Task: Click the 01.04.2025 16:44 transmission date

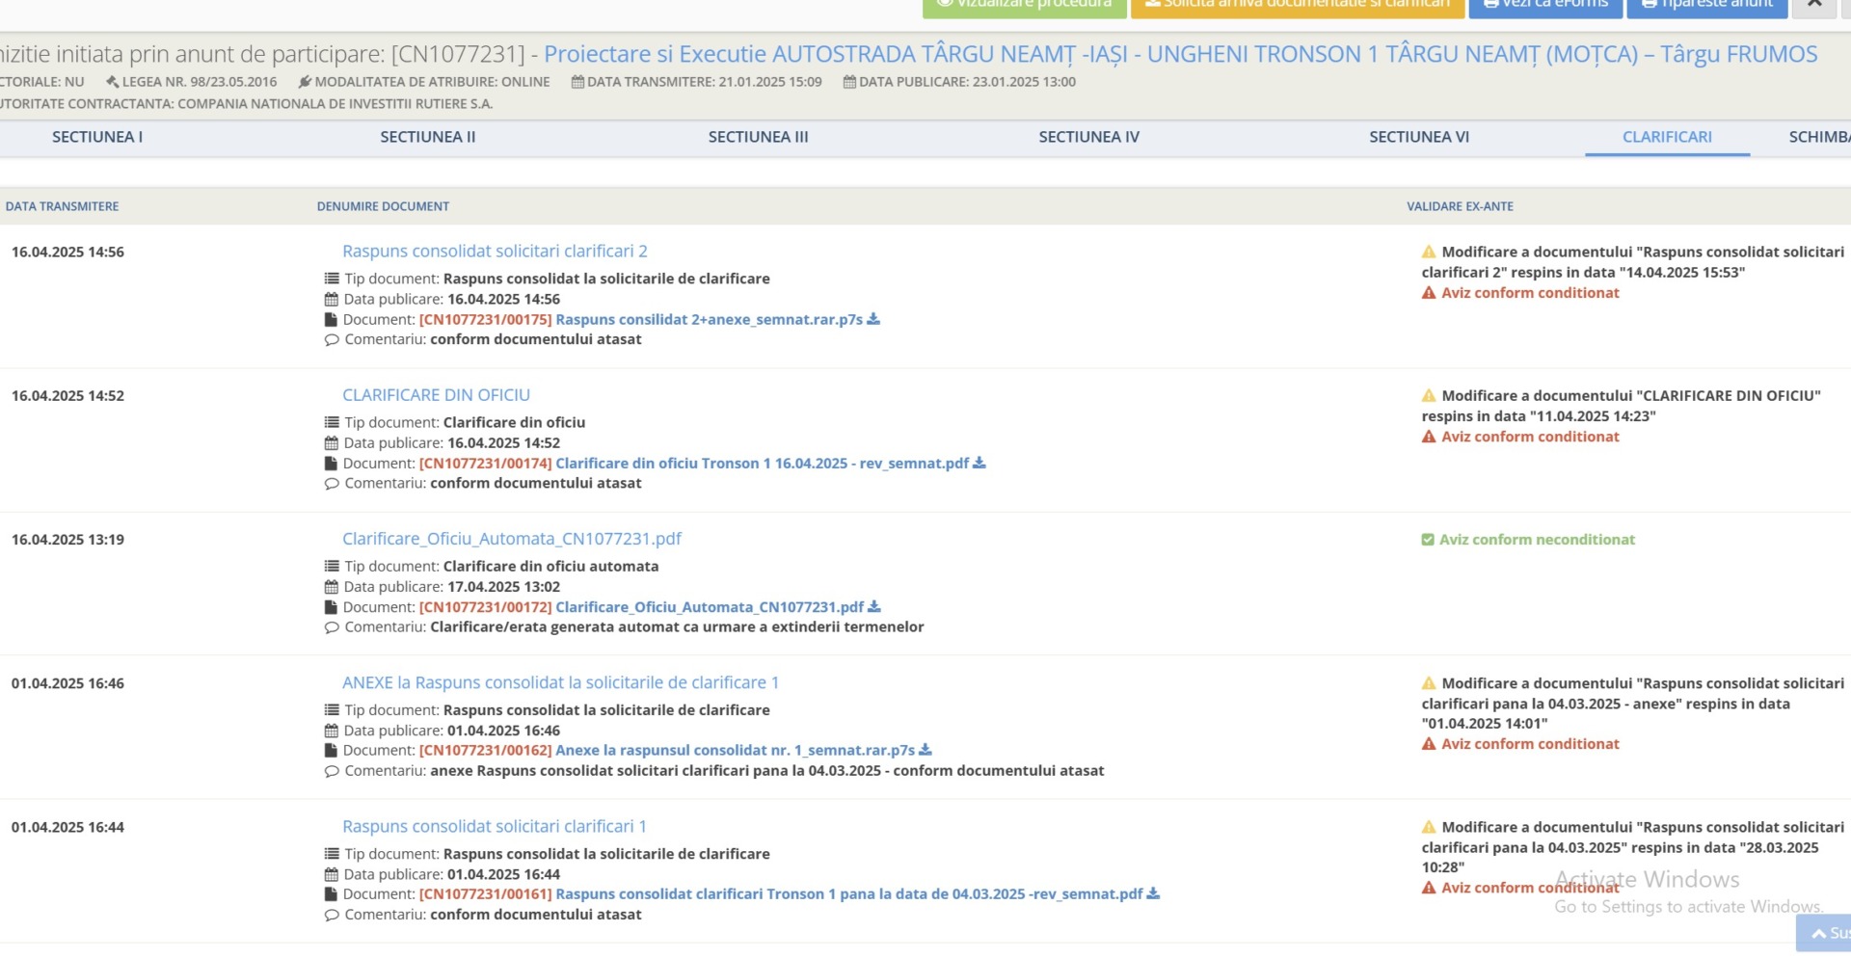Action: 67,827
